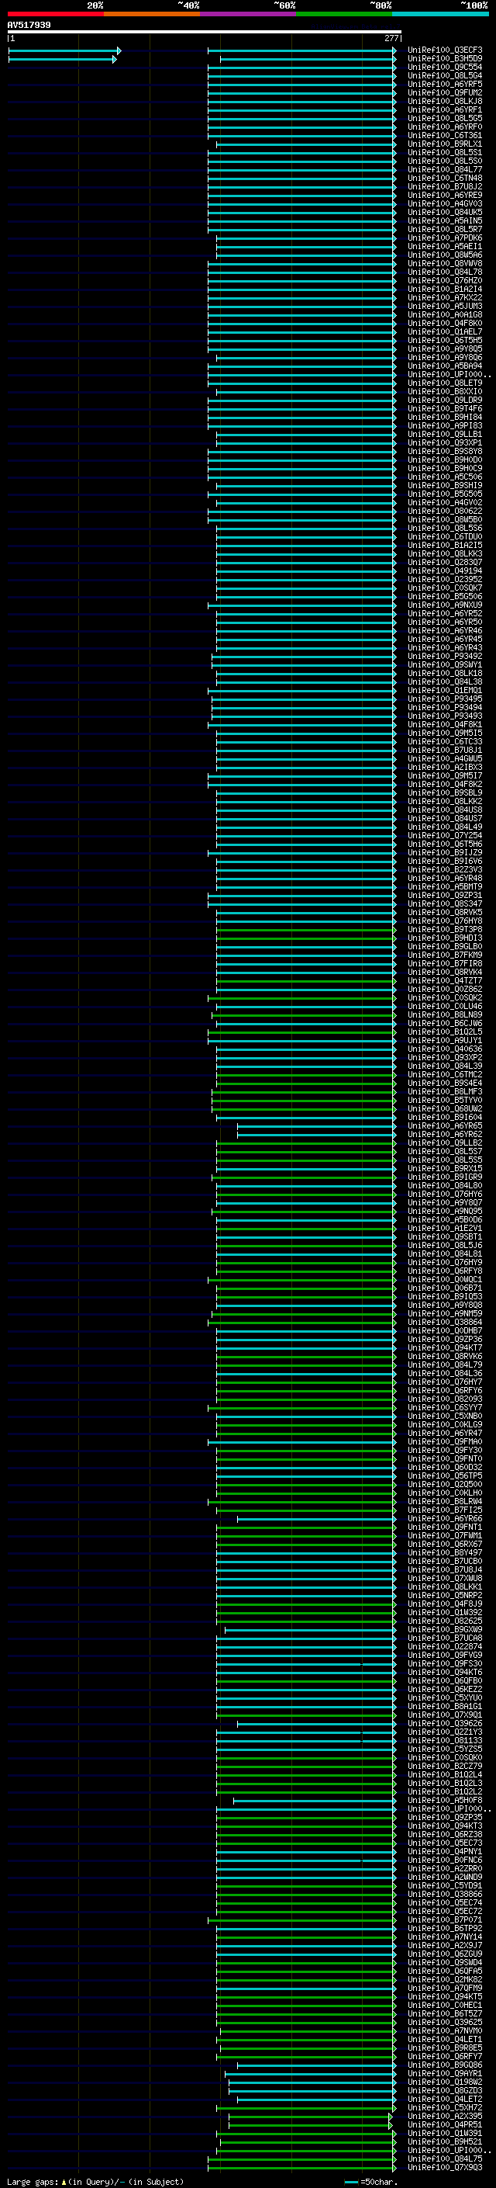This screenshot has height=2188, width=496.
Task: Select the UniRef100_A9UJY1 label
Action: [x=445, y=1039]
